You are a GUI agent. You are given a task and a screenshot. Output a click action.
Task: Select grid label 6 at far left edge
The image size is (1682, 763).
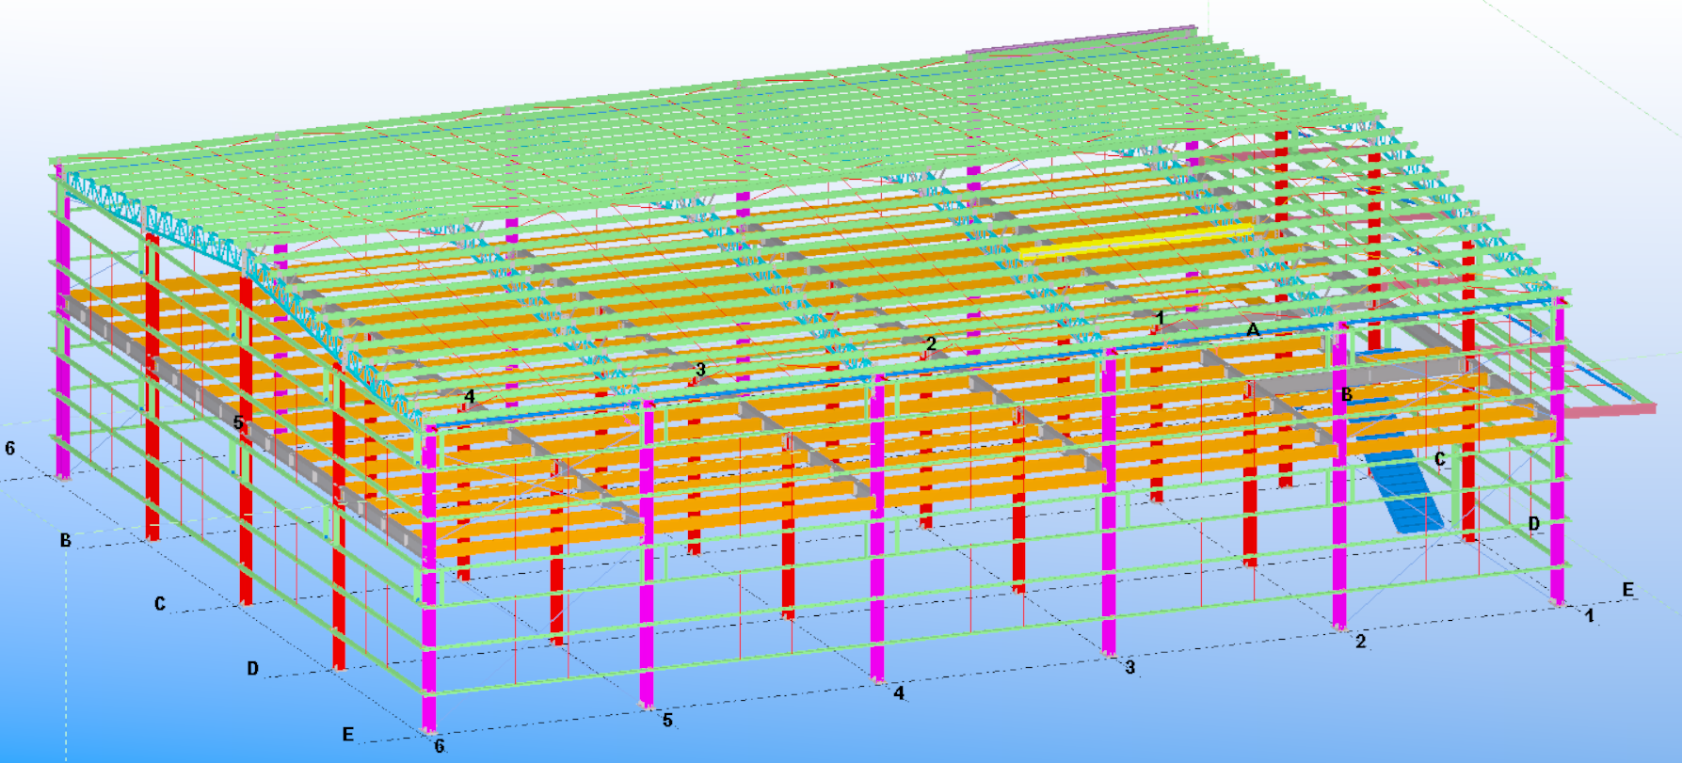pos(10,449)
